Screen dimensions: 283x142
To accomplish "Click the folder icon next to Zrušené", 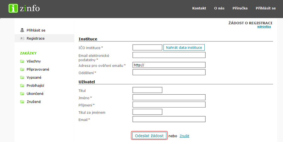I will tap(22, 102).
